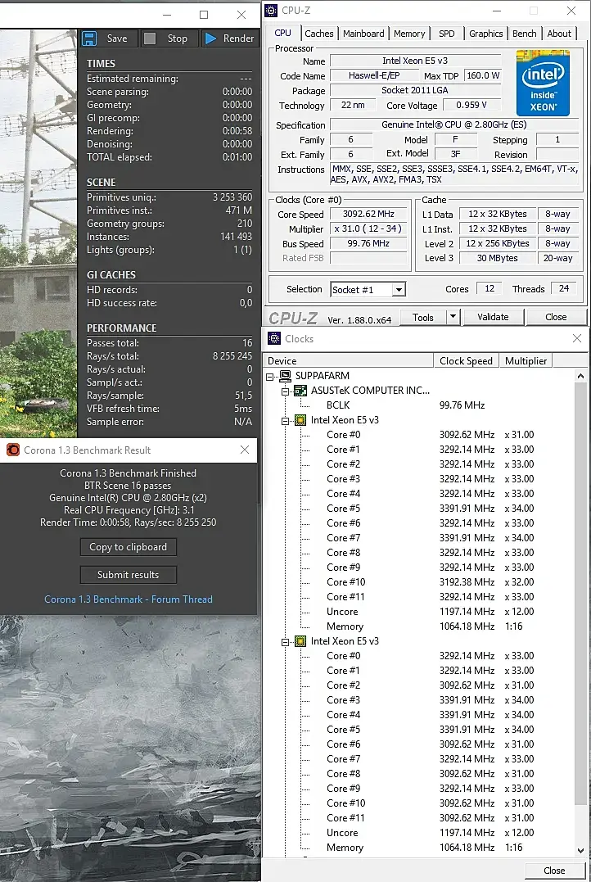The height and width of the screenshot is (882, 591).
Task: Click the Device column header
Action: pyautogui.click(x=348, y=360)
